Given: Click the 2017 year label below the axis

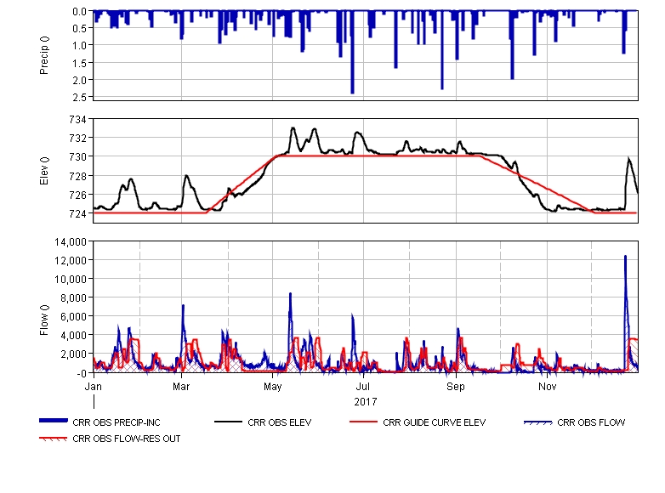Looking at the screenshot, I should click(365, 401).
